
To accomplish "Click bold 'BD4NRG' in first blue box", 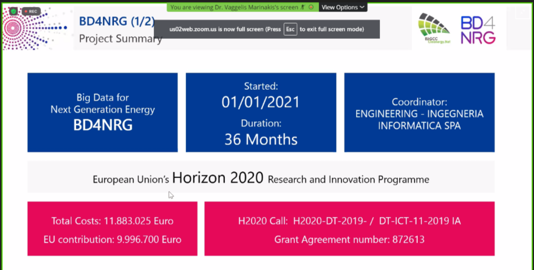I will click(103, 125).
